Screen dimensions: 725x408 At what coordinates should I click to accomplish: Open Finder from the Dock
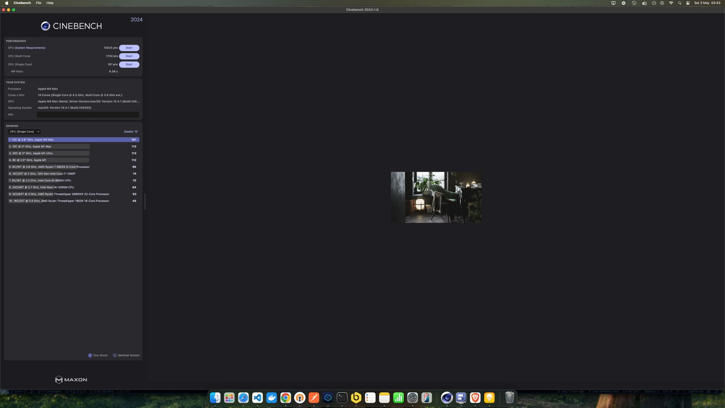pyautogui.click(x=215, y=398)
